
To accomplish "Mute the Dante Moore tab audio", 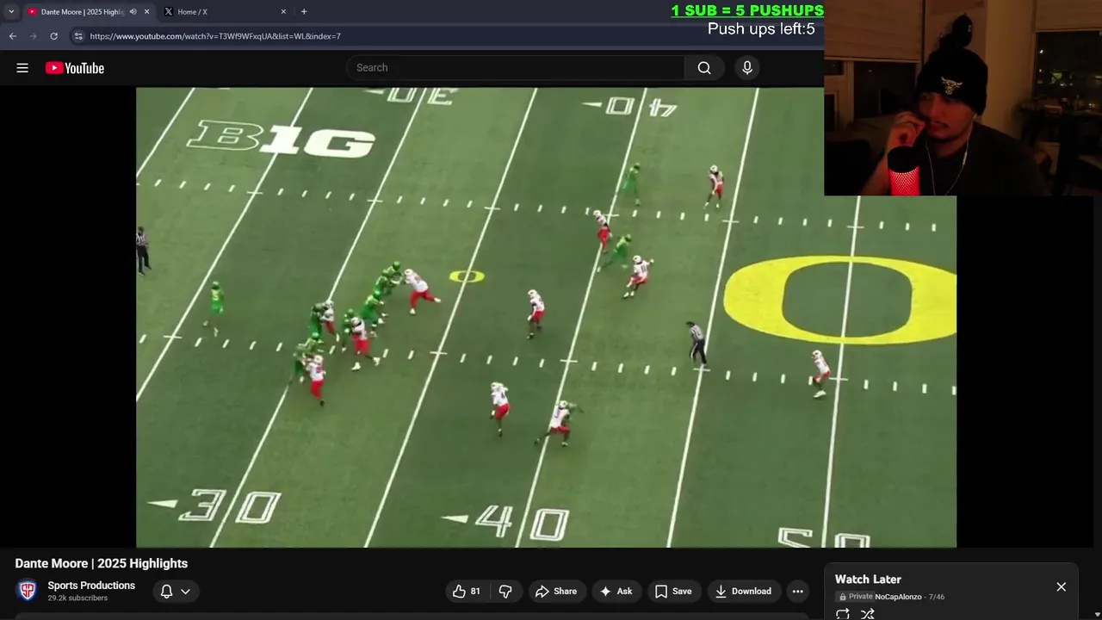I will pyautogui.click(x=133, y=12).
